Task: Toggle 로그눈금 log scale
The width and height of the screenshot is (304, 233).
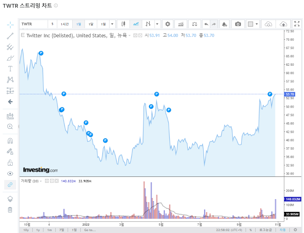Action: click(x=266, y=230)
